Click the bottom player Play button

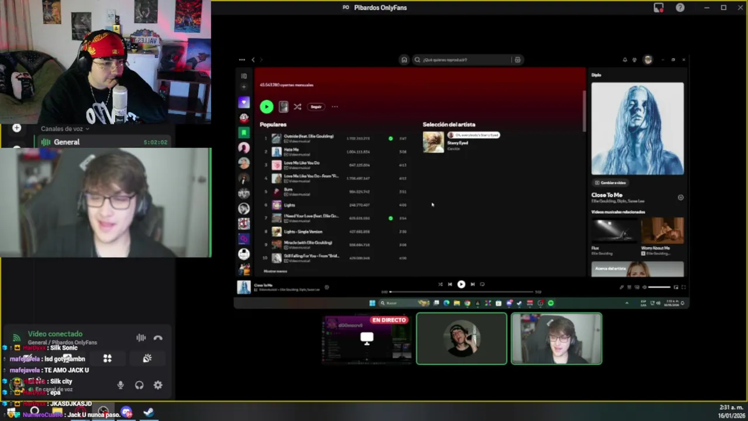coord(461,284)
